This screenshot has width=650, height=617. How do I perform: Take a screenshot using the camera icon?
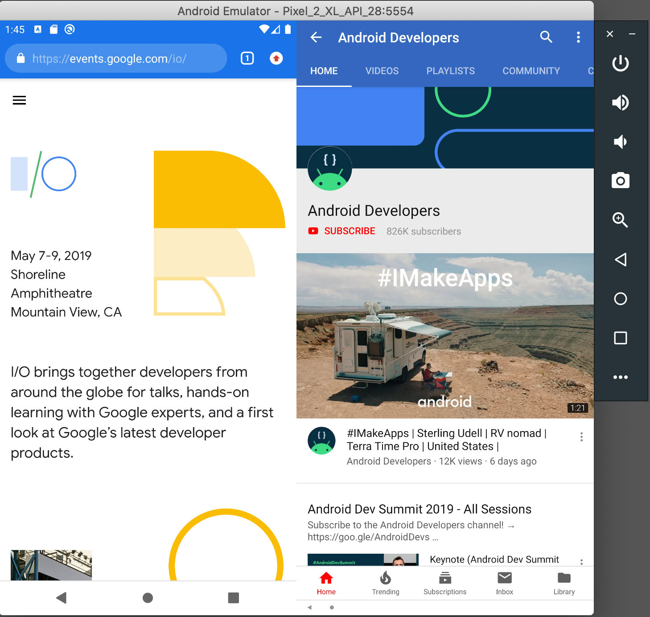[x=620, y=181]
